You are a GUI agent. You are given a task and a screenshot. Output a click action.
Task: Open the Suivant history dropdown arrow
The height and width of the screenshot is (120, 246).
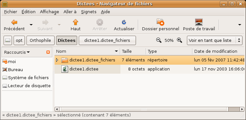(x=59, y=25)
